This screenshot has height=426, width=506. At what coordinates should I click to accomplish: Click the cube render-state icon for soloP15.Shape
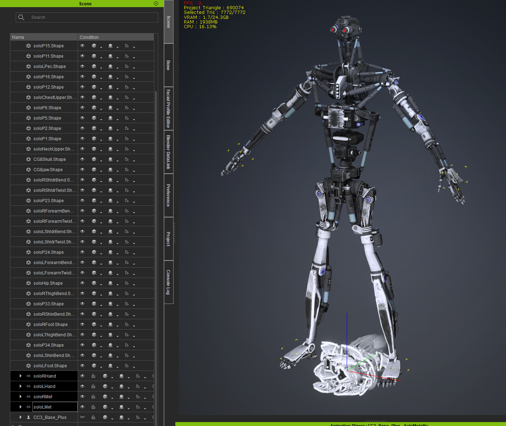pos(94,46)
